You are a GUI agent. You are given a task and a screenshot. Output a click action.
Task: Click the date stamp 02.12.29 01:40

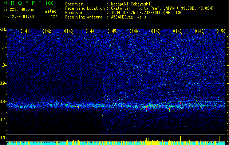click(x=19, y=17)
